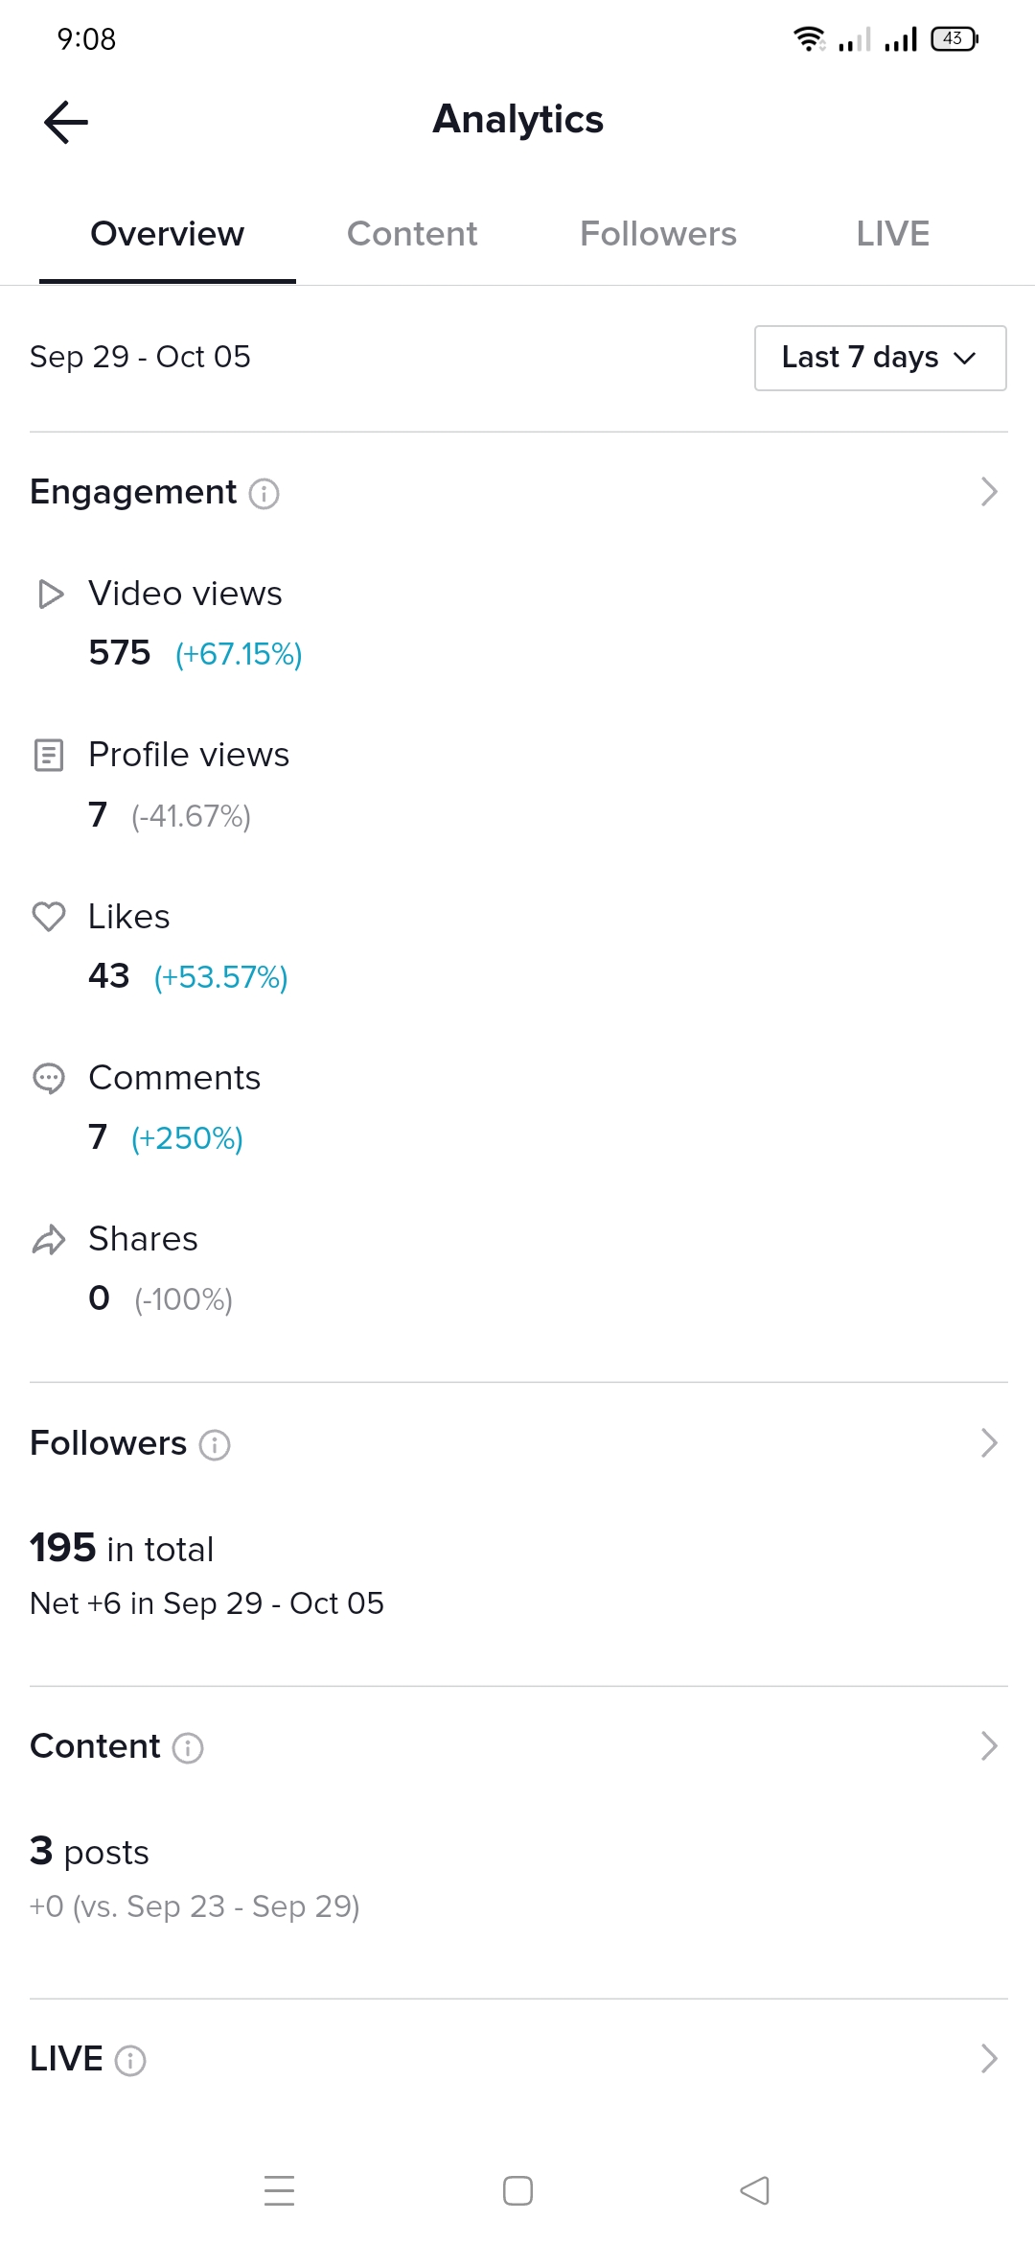The height and width of the screenshot is (2244, 1035).
Task: Tap the Likes heart icon
Action: [x=49, y=917]
